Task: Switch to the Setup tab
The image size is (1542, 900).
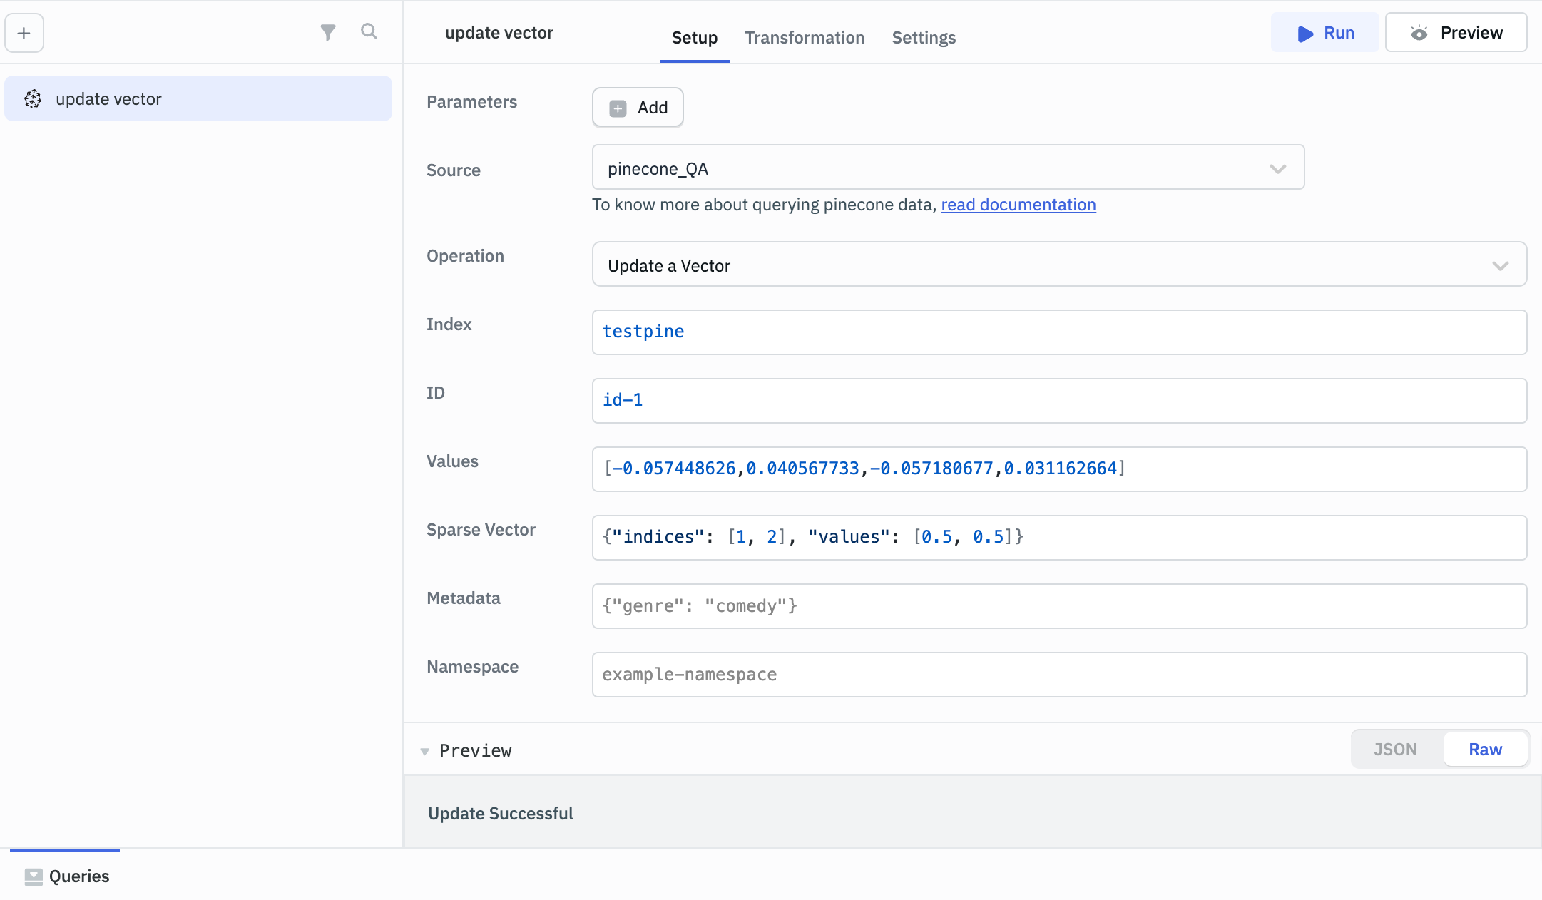Action: click(695, 38)
